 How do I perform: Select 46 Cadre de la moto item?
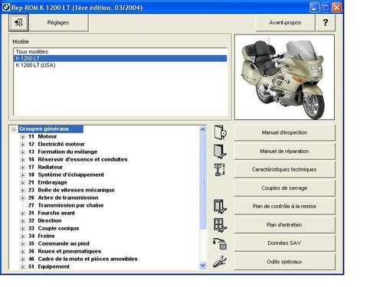pos(83,259)
